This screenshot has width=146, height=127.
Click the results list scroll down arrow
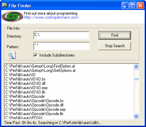tap(136, 116)
